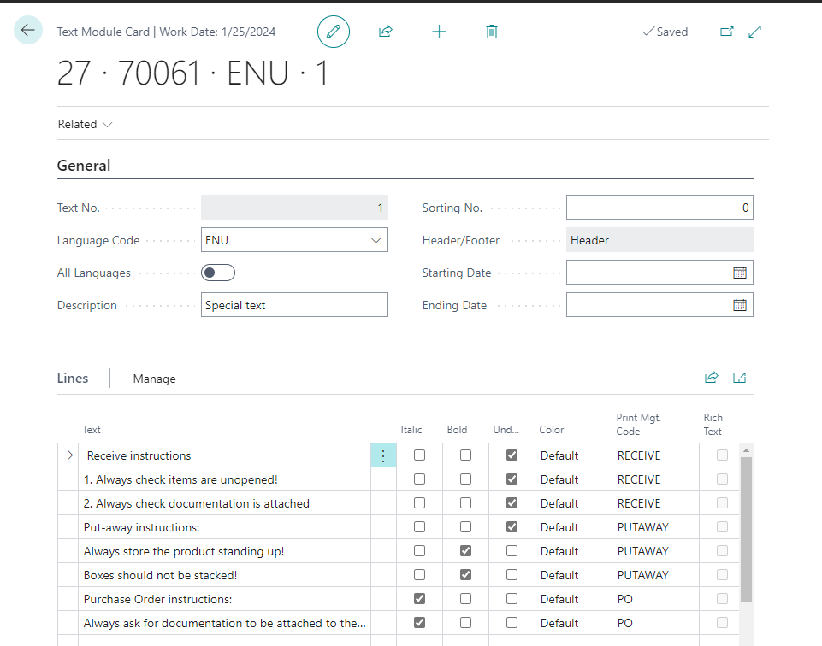The width and height of the screenshot is (822, 646).
Task: Click the trash delete icon
Action: coord(492,32)
